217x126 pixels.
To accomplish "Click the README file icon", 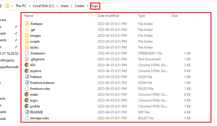I will 27,112.
